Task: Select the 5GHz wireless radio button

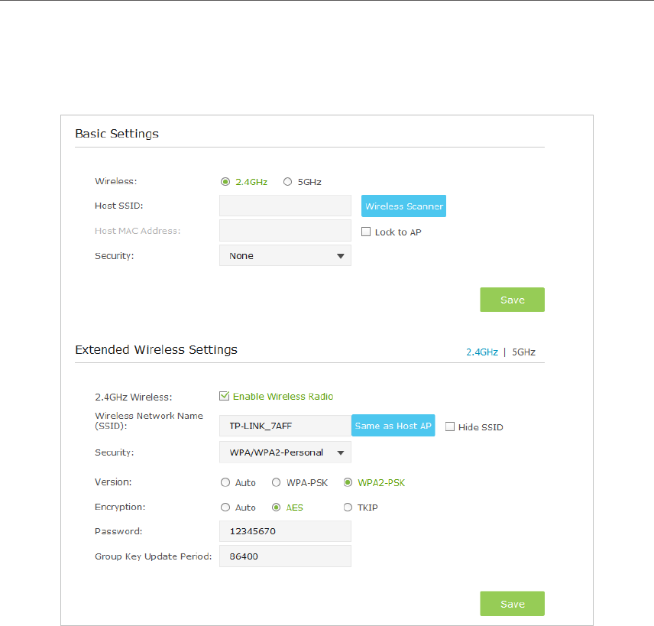Action: coord(287,182)
